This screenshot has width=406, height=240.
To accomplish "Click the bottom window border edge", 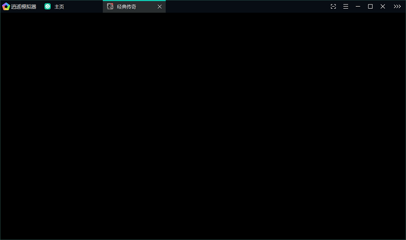I will point(203,239).
